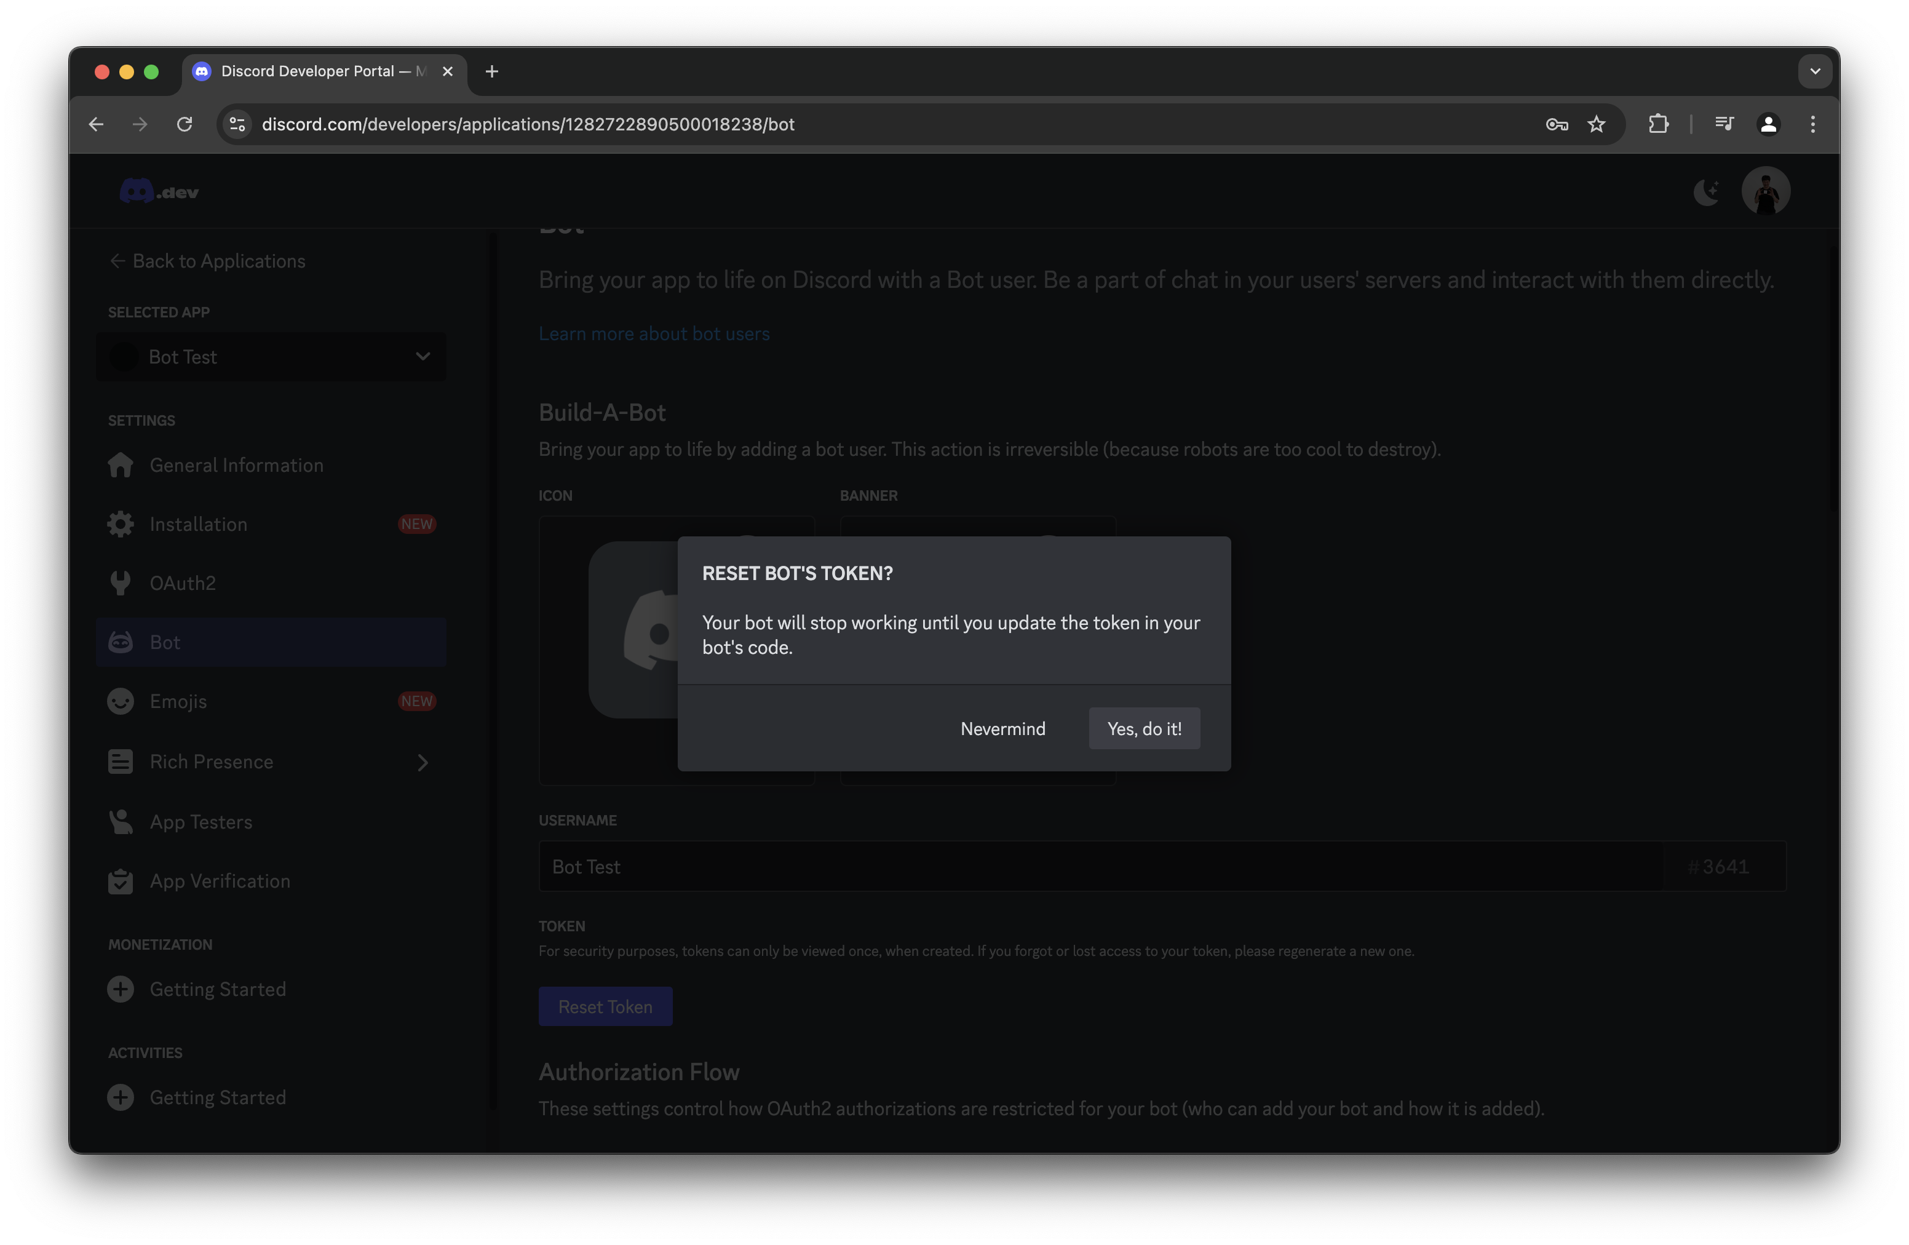
Task: Open the user avatar profile menu
Action: [x=1766, y=192]
